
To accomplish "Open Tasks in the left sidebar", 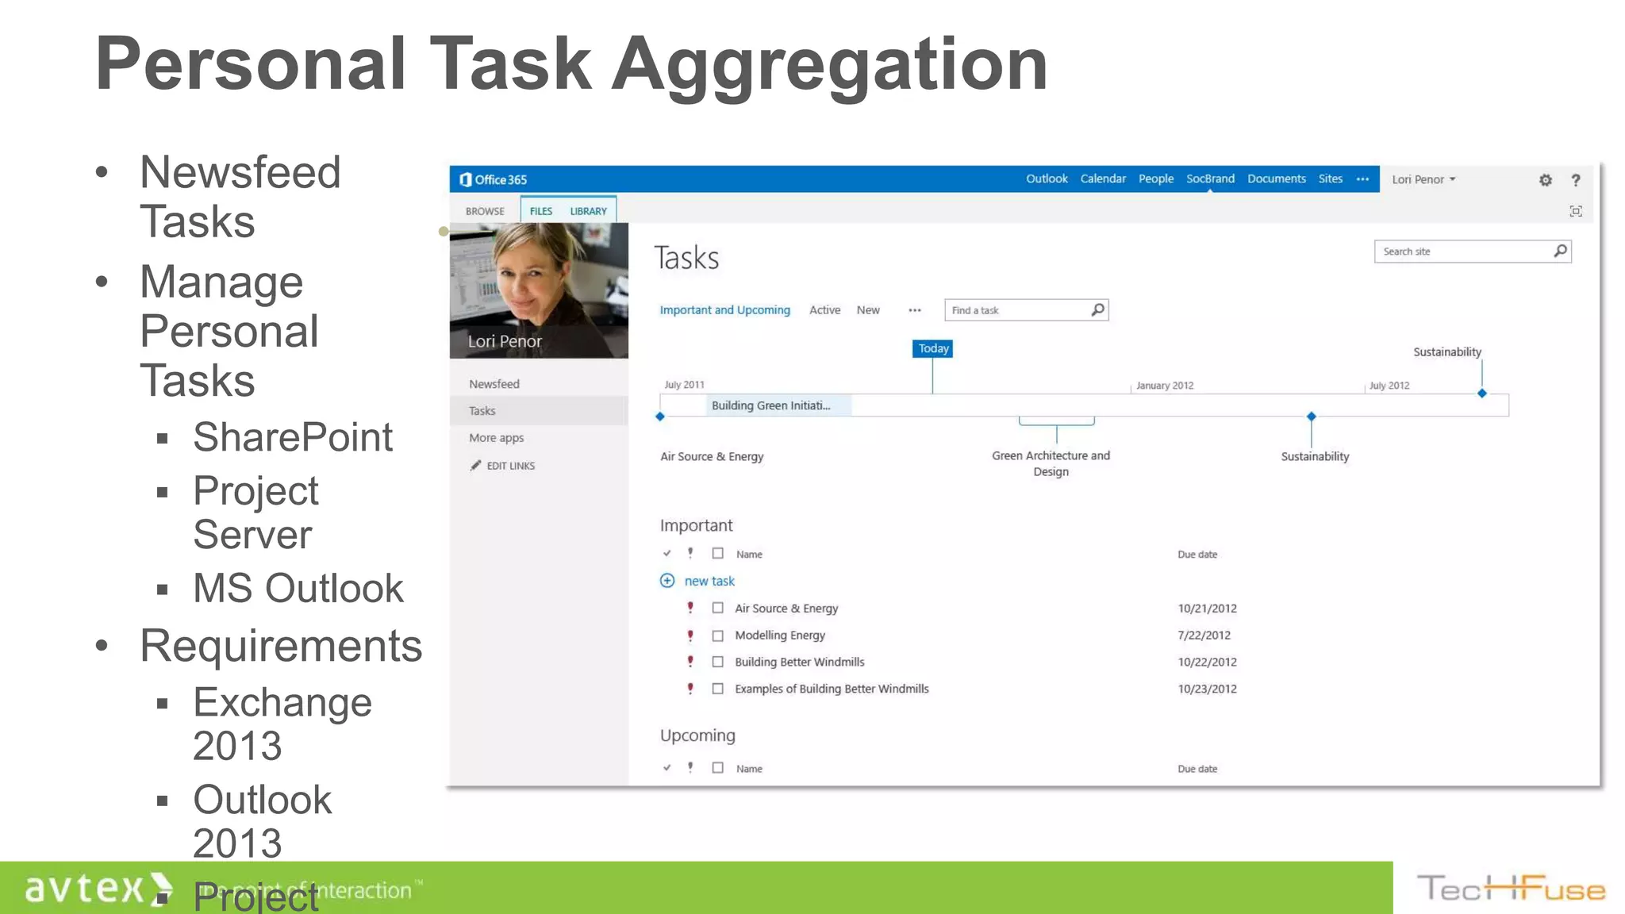I will [x=482, y=411].
